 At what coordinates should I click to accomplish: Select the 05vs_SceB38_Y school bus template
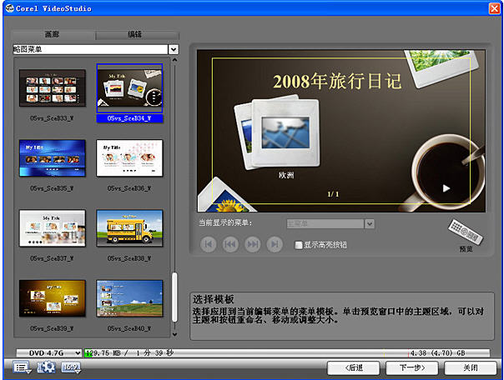click(129, 228)
